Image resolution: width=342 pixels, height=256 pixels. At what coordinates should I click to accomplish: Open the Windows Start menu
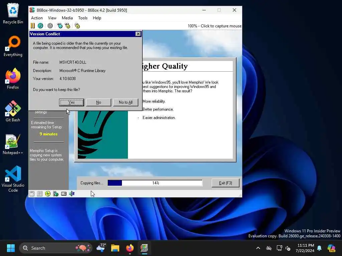(11, 248)
